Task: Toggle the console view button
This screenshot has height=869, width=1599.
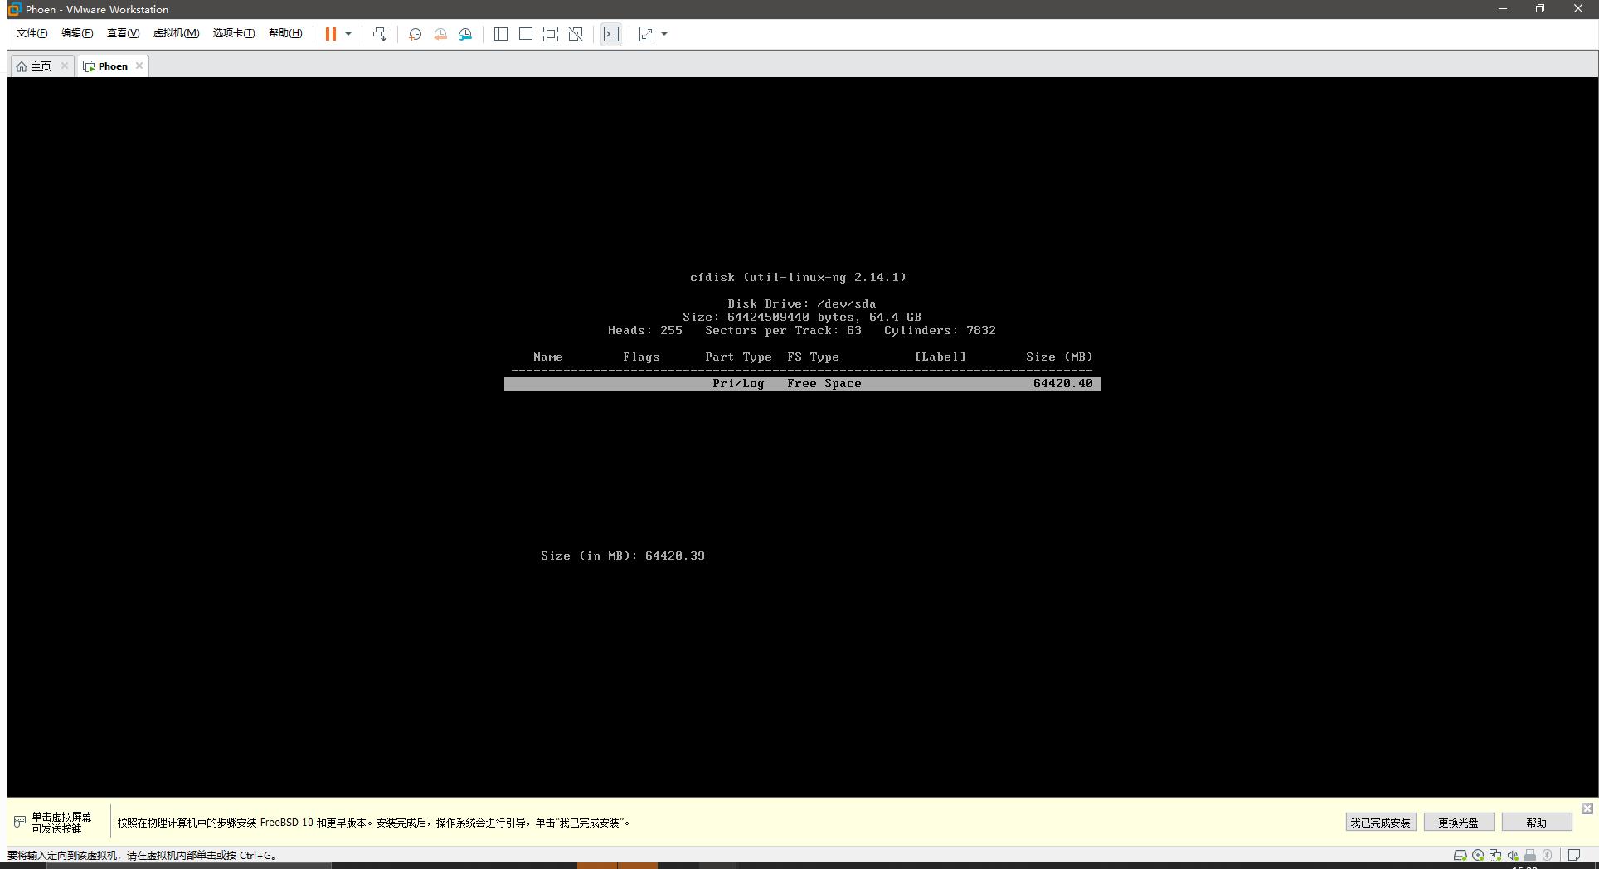Action: (x=611, y=34)
